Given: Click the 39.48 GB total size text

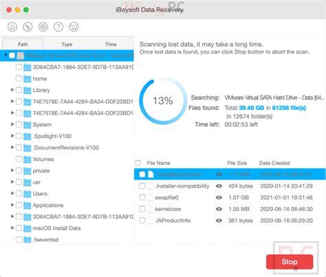Looking at the screenshot, I should click(x=251, y=108).
